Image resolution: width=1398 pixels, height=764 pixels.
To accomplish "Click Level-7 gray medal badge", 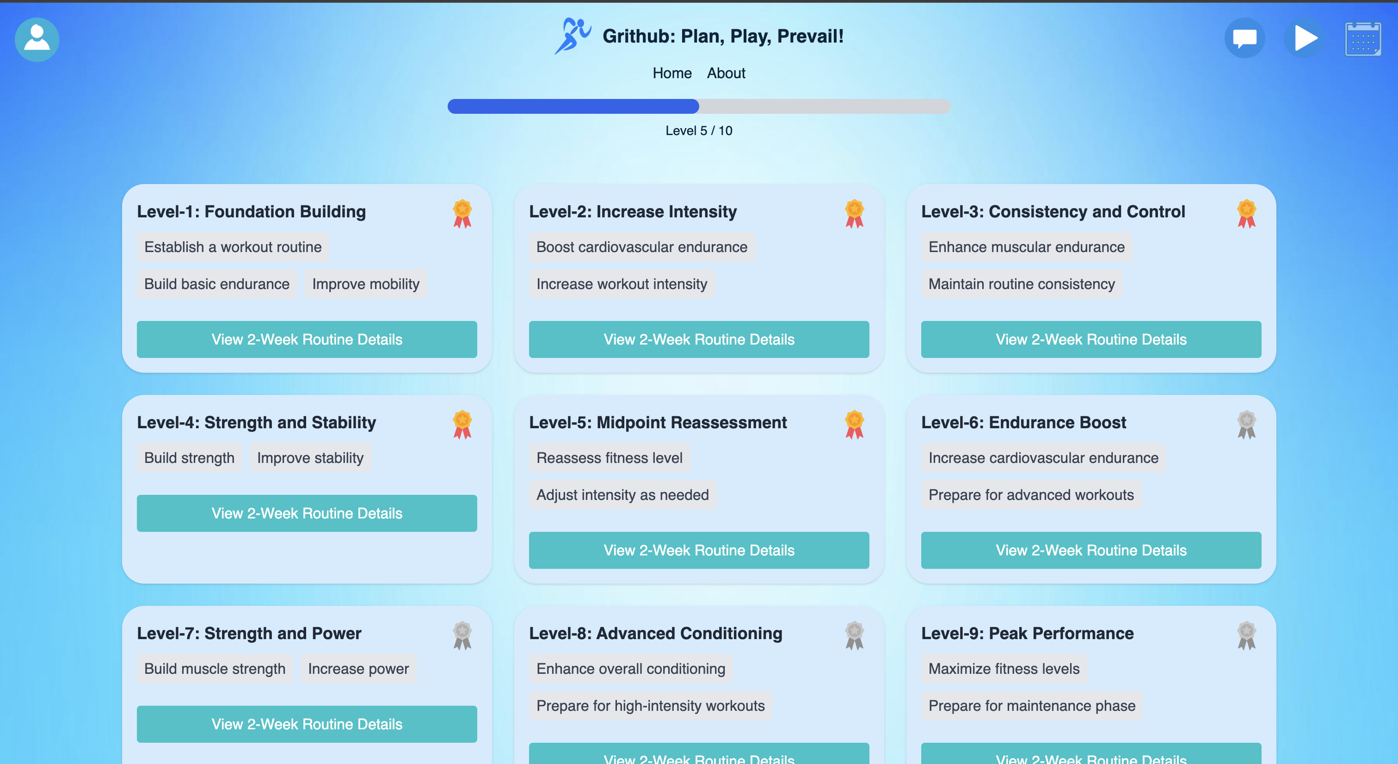I will tap(462, 635).
